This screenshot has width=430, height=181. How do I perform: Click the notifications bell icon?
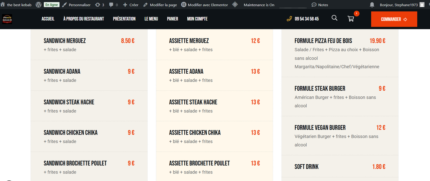372,5
